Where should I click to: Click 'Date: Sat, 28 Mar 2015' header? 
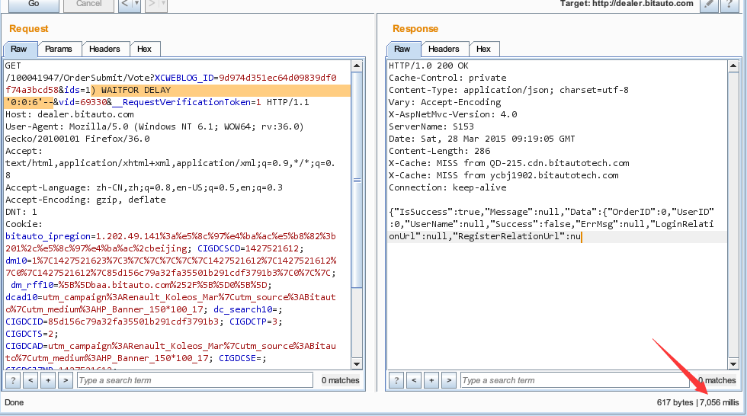pyautogui.click(x=482, y=139)
